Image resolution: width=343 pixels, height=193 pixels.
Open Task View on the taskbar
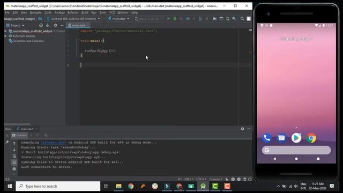click(106, 186)
